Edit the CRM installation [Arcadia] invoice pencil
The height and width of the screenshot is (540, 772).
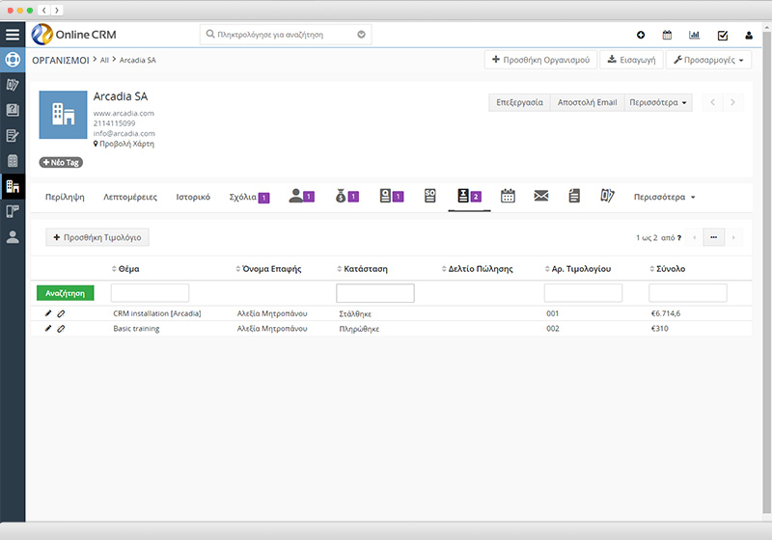47,313
